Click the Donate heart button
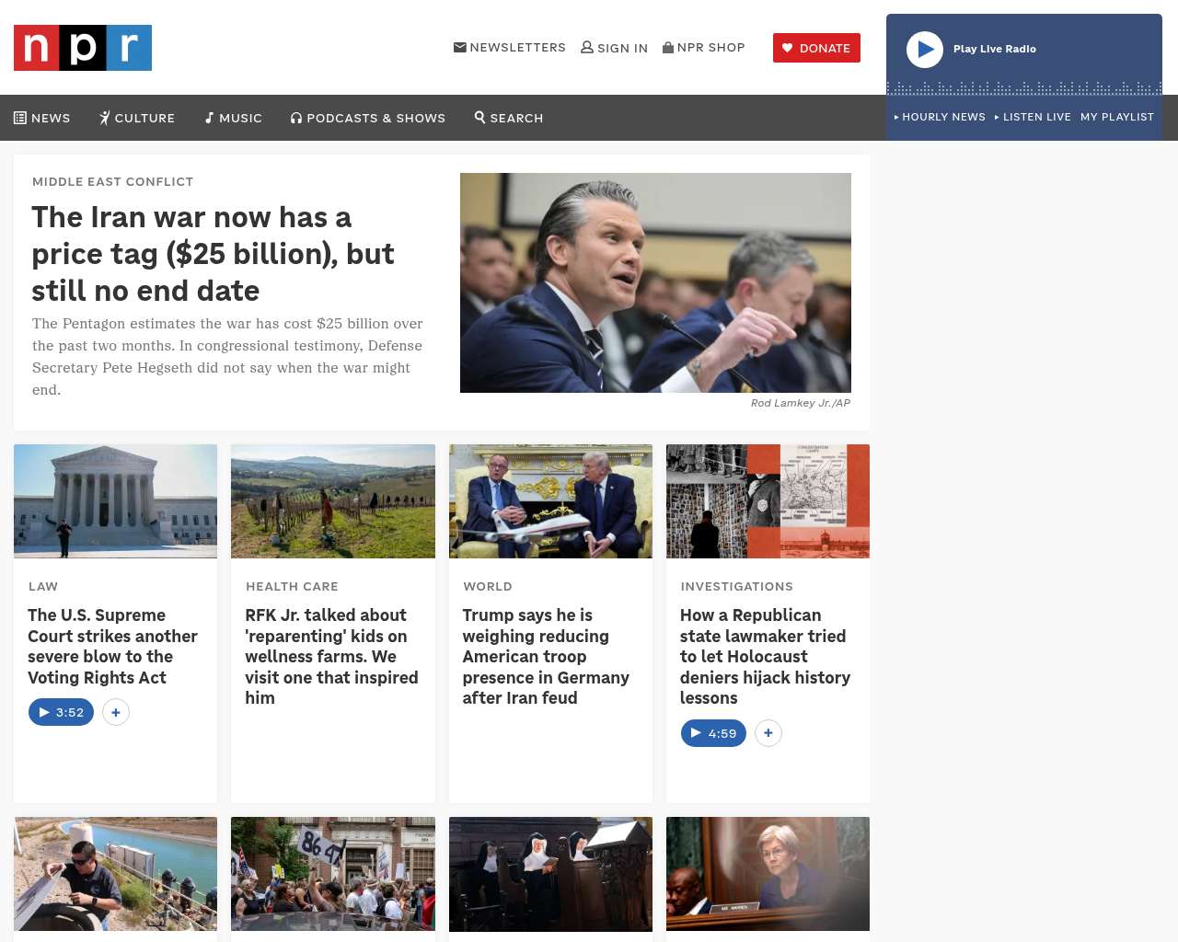The width and height of the screenshot is (1178, 942). pos(816,48)
